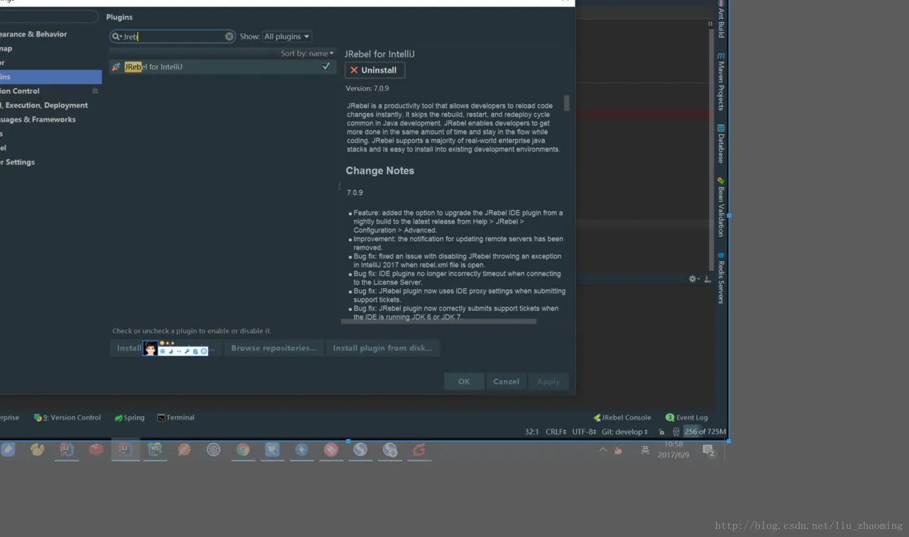Click the Change Notes heading
Viewport: 909px width, 537px height.
click(380, 171)
